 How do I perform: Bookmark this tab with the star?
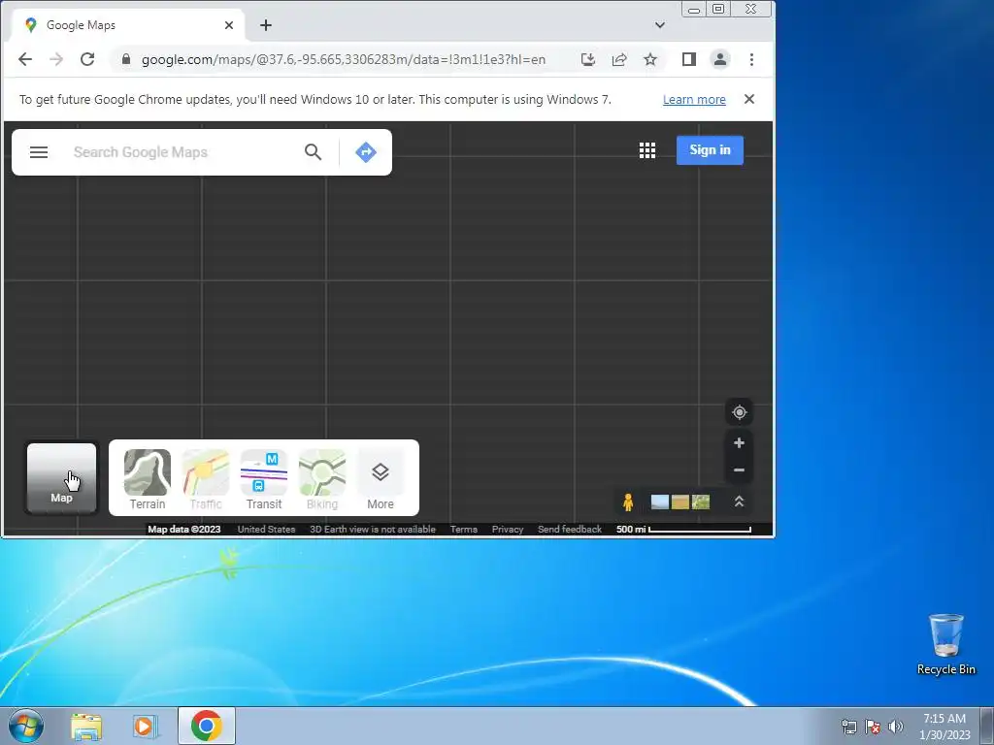coord(650,59)
